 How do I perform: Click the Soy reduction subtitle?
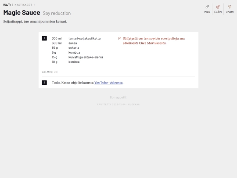pyautogui.click(x=57, y=13)
